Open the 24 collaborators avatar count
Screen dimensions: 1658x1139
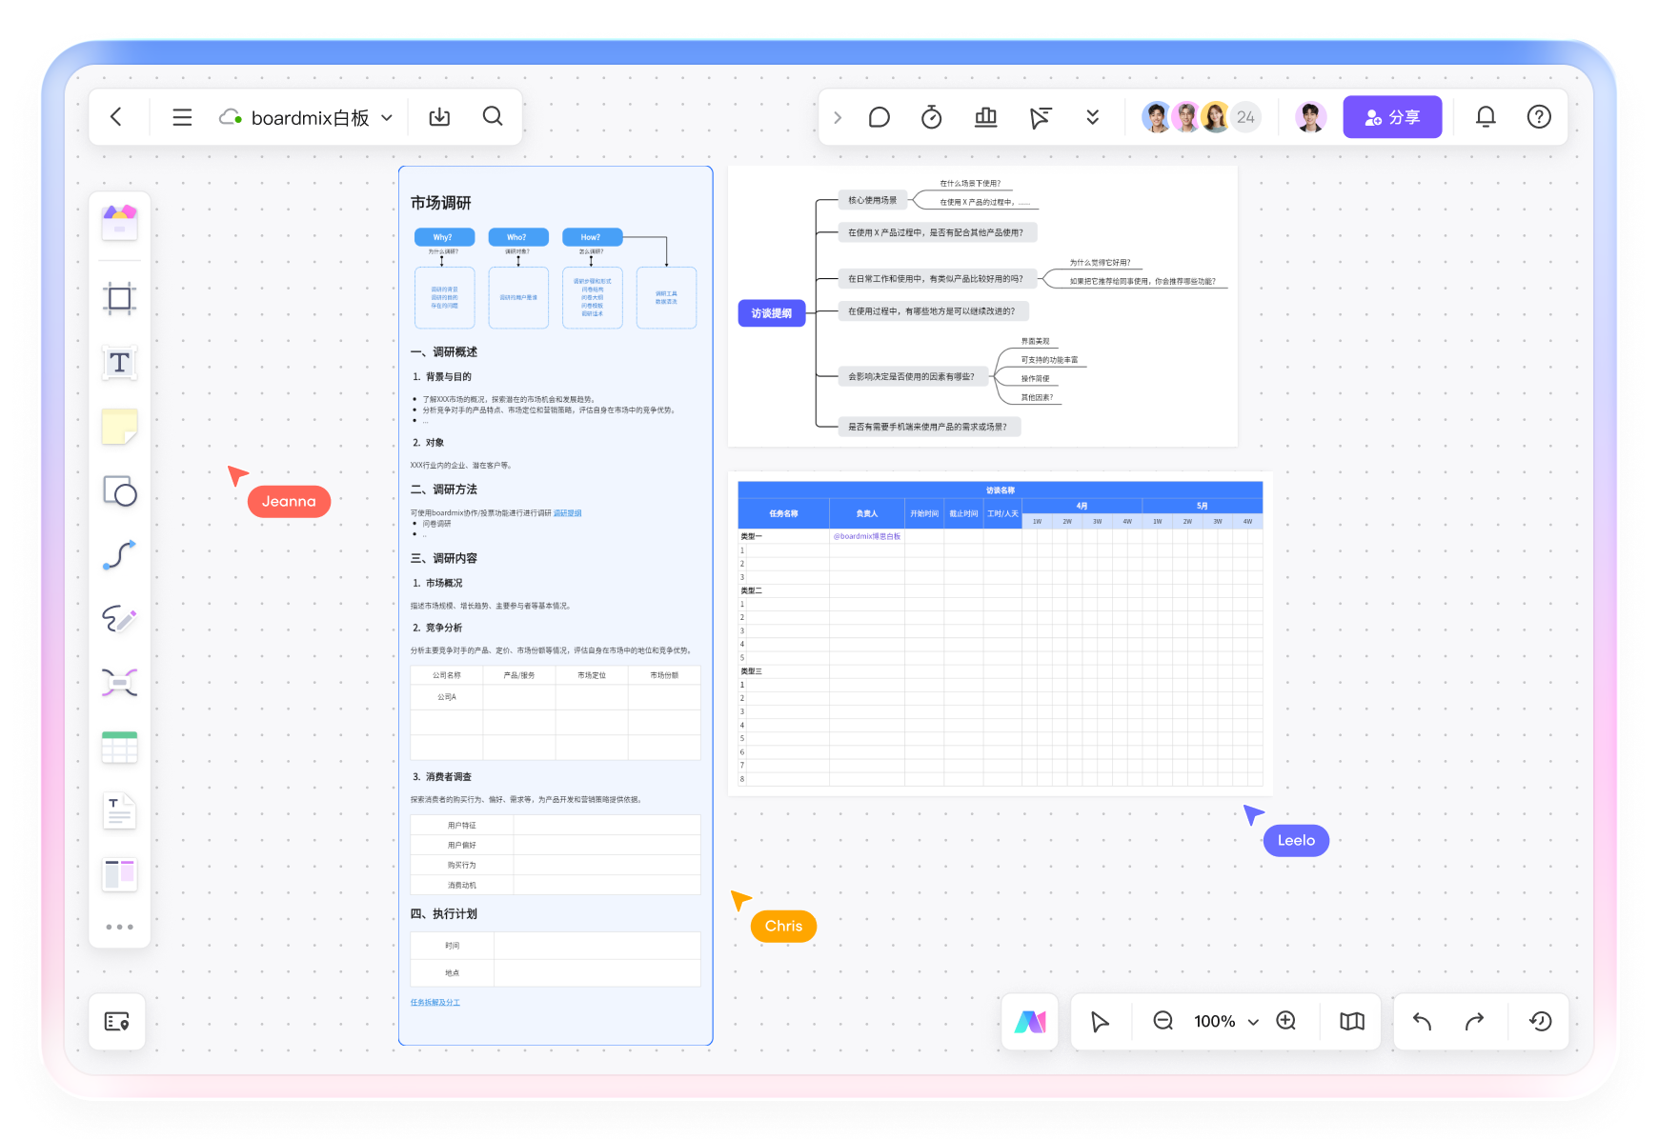(1245, 117)
